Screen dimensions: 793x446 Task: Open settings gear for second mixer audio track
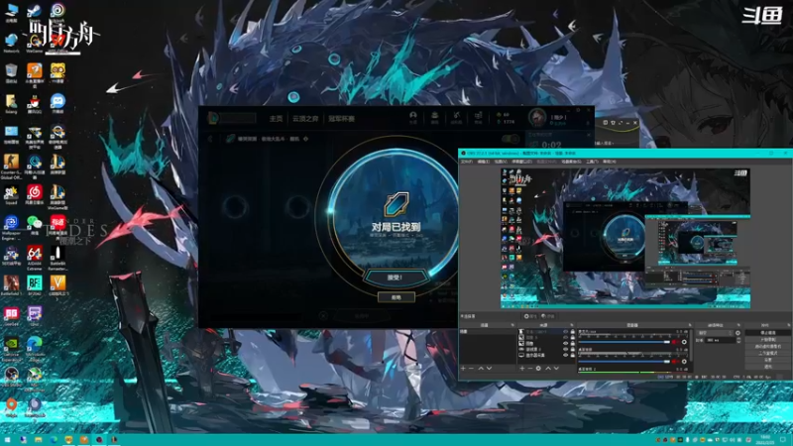coord(684,362)
